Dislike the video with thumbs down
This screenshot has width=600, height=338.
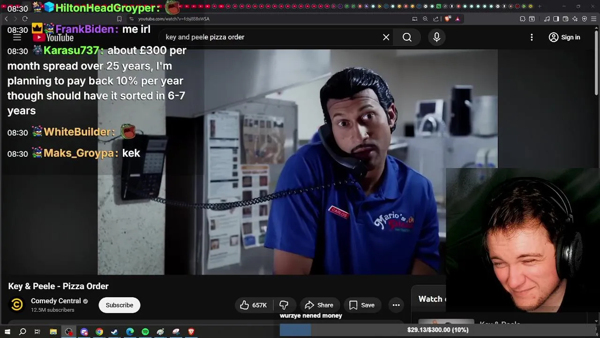click(284, 305)
